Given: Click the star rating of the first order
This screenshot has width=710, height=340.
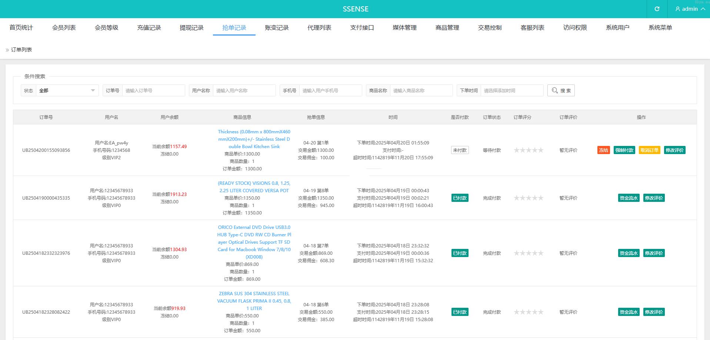Looking at the screenshot, I should [528, 150].
